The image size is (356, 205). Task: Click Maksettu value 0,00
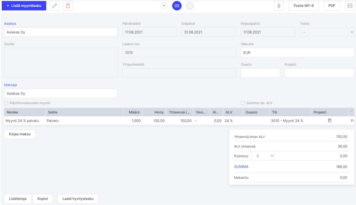pyautogui.click(x=343, y=177)
